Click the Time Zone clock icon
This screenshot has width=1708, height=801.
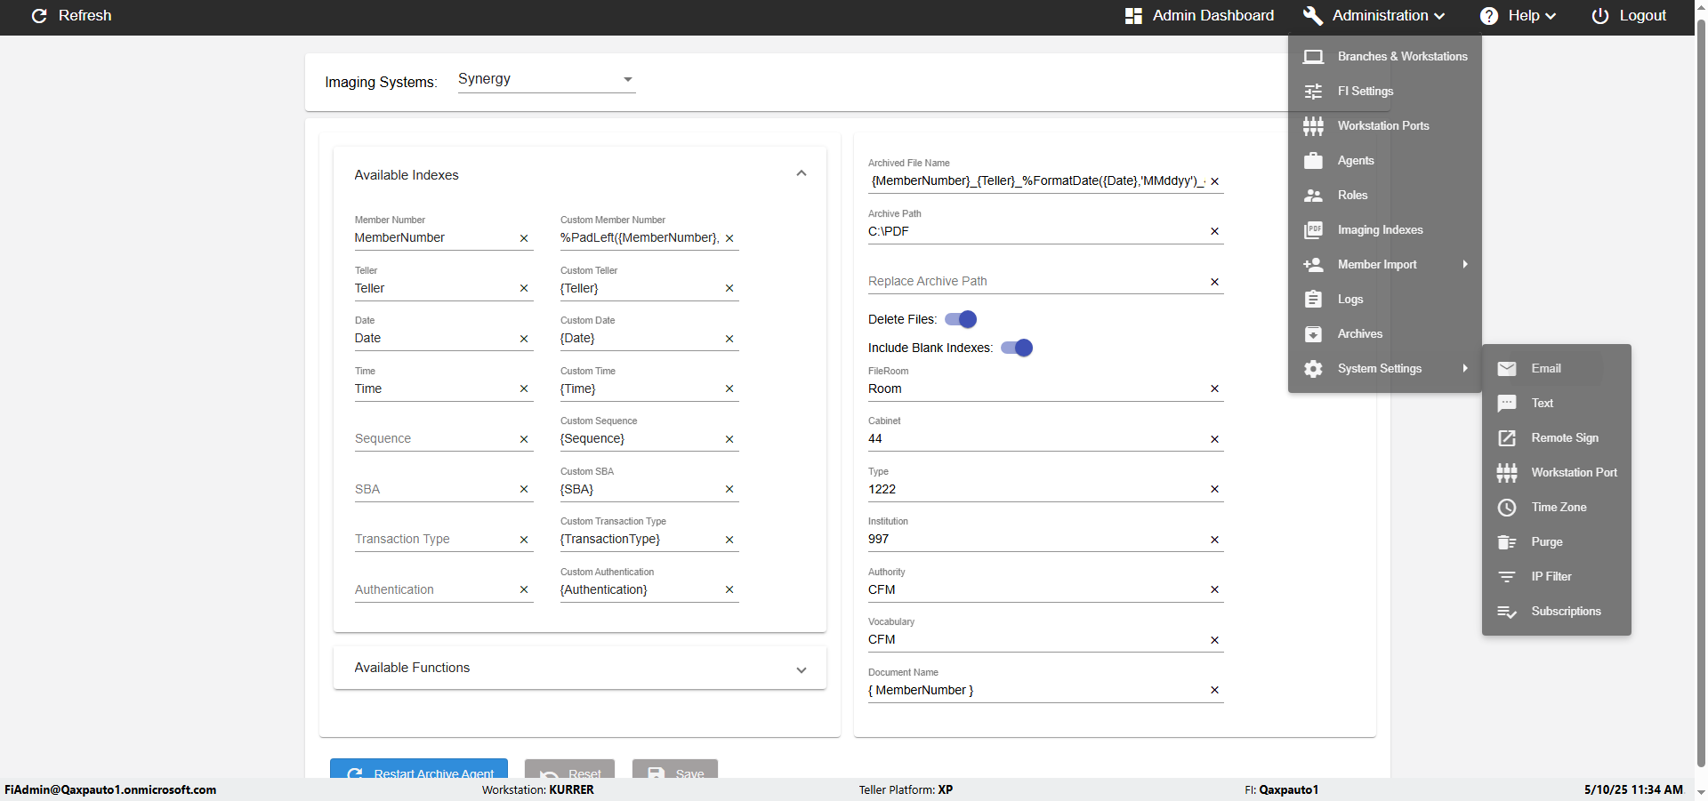[1506, 508]
